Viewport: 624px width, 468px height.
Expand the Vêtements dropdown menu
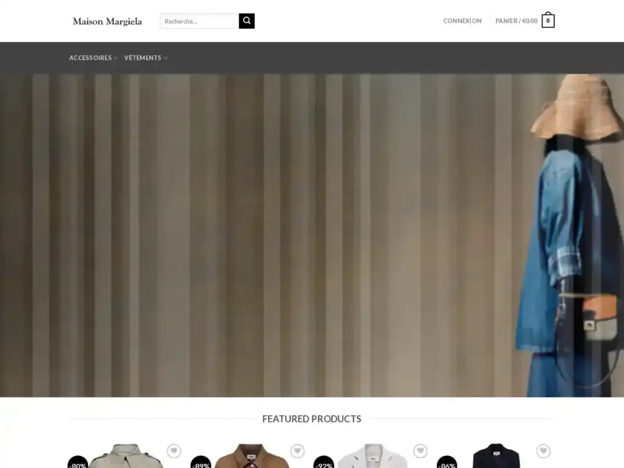coord(146,58)
